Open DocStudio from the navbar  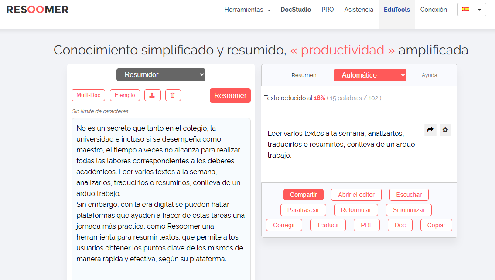[296, 10]
